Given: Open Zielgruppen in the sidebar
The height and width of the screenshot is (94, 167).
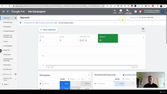Looking at the screenshot, I should click(7, 55).
